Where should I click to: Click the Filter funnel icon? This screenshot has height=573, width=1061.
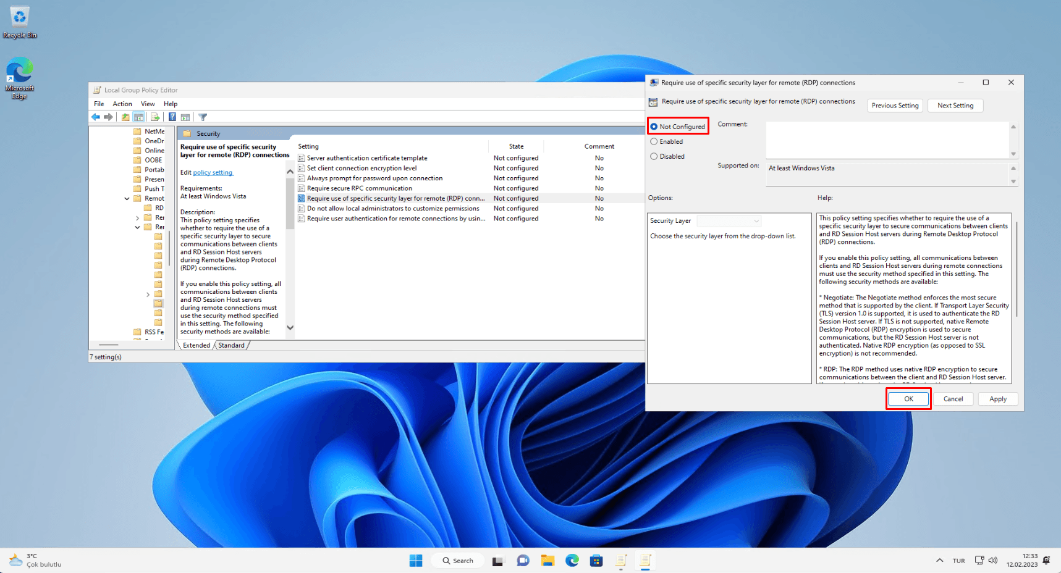click(x=203, y=117)
